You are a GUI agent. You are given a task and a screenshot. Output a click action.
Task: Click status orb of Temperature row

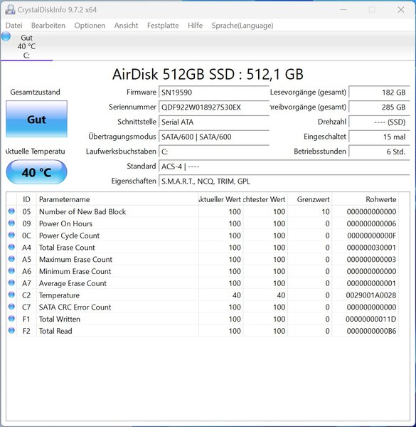click(x=11, y=295)
